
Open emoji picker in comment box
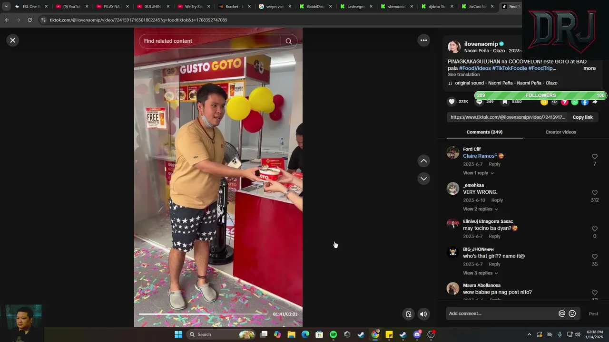coord(572,313)
